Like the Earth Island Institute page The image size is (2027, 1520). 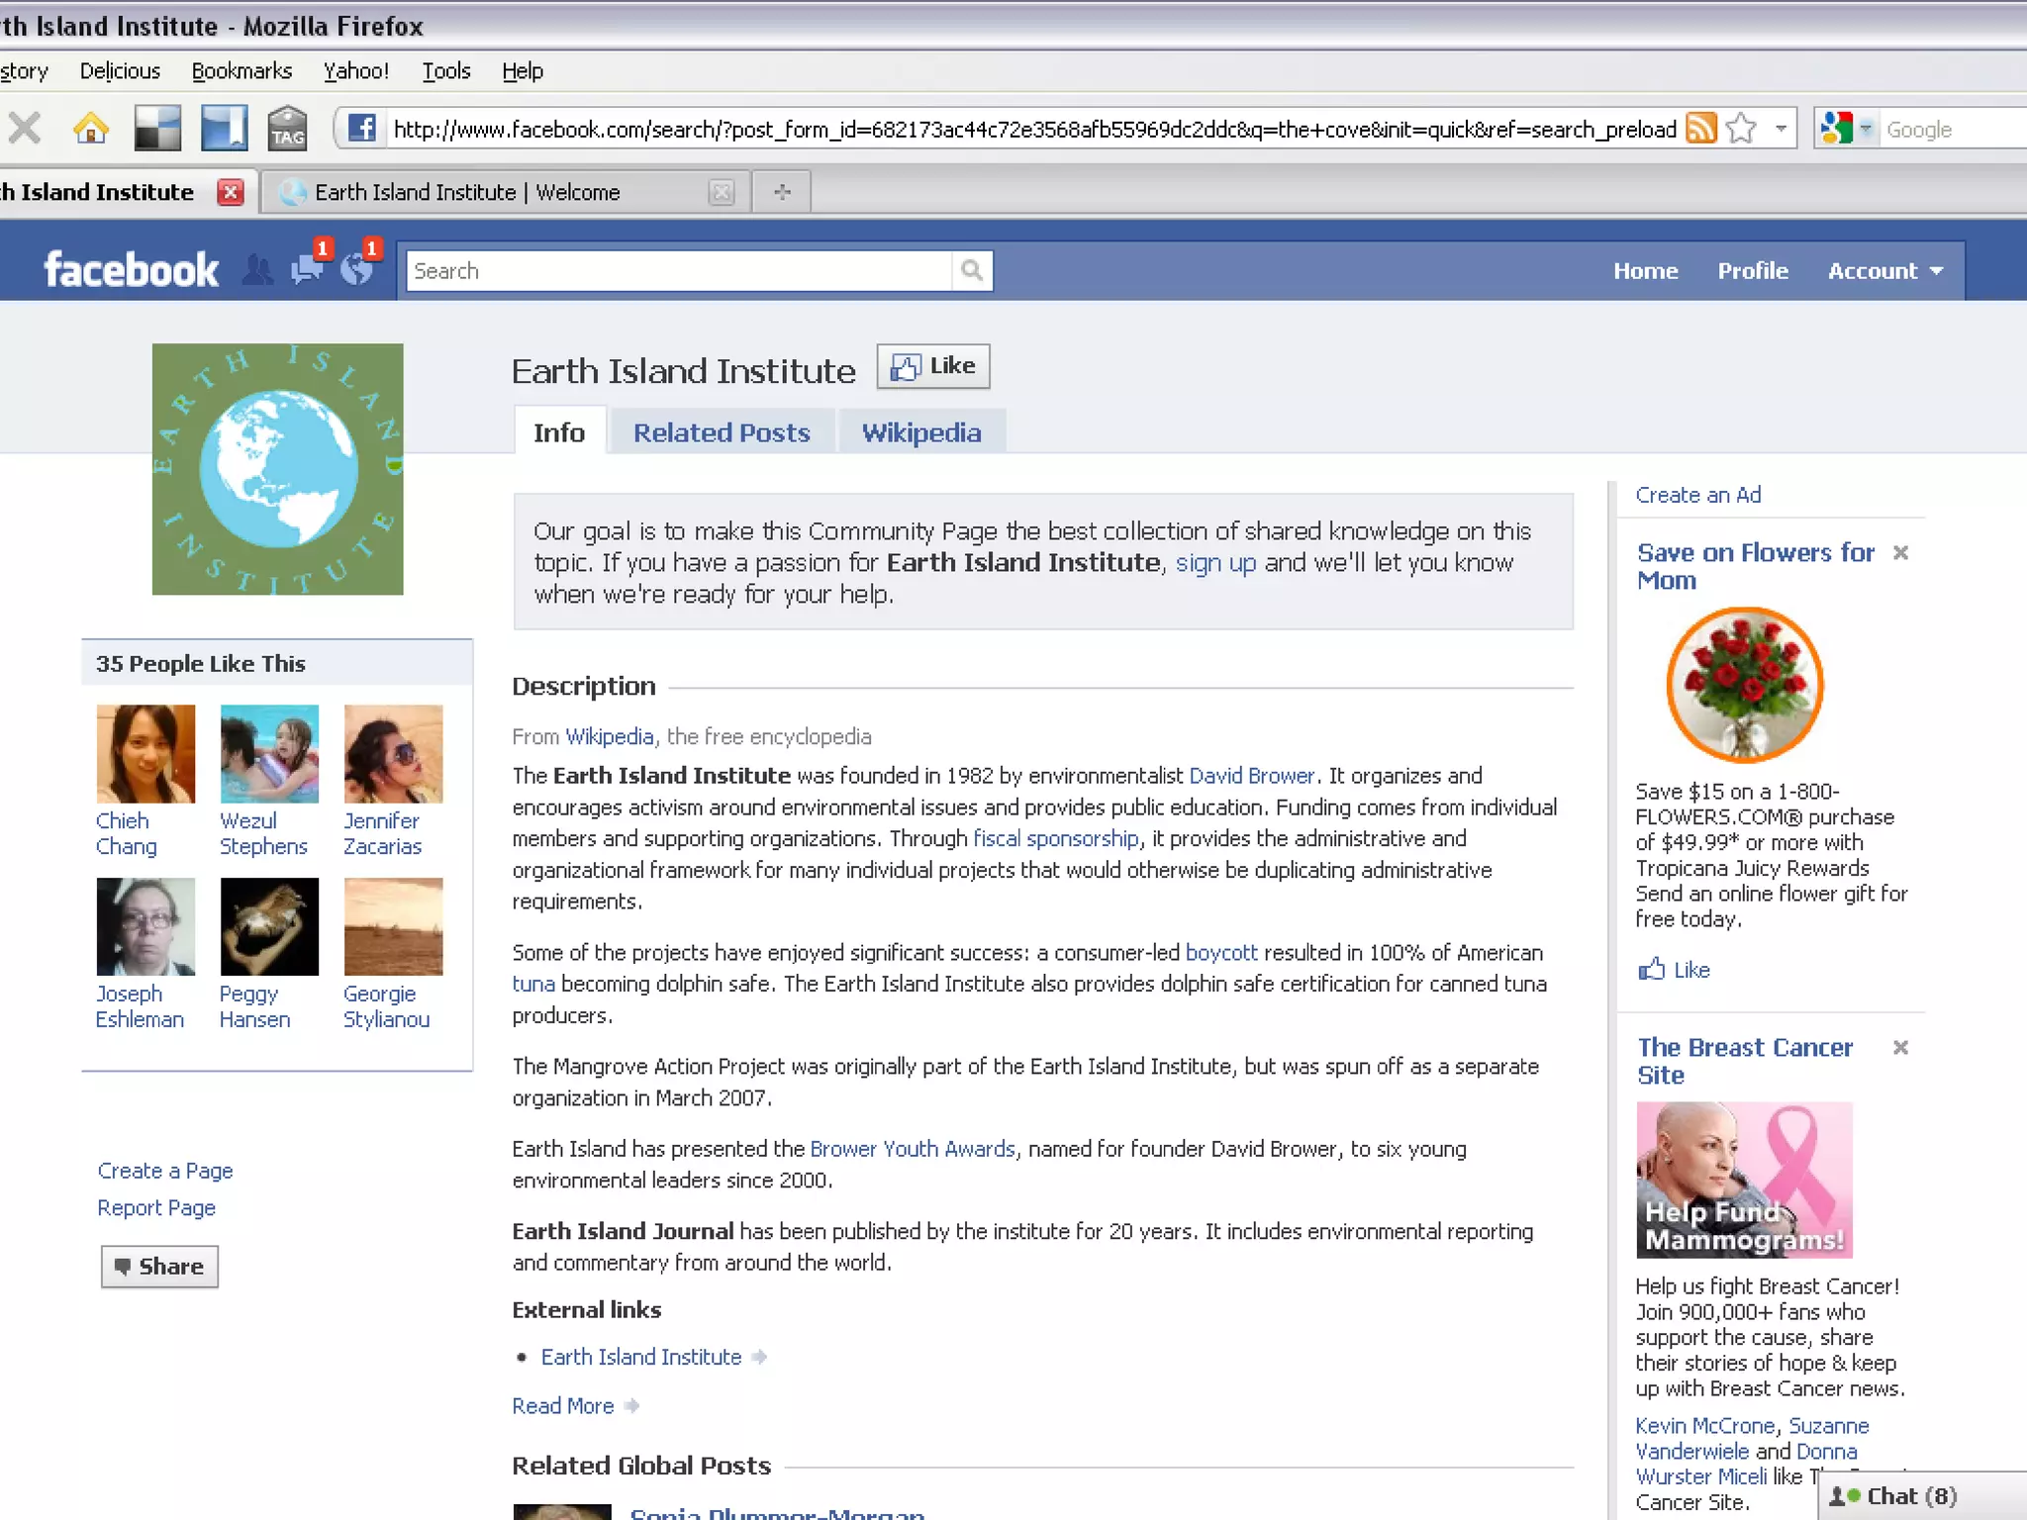pyautogui.click(x=933, y=366)
